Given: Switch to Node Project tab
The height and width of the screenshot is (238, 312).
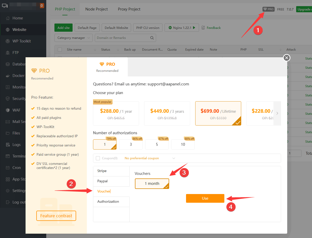Looking at the screenshot, I should click(97, 9).
